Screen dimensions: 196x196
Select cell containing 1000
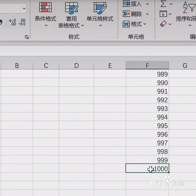tap(147, 168)
